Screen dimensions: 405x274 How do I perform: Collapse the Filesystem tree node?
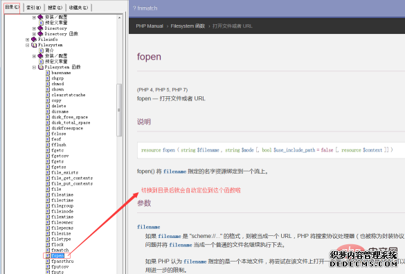(28, 45)
